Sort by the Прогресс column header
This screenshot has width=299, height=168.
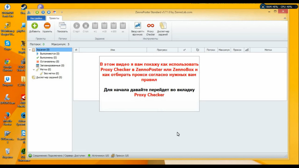point(162,50)
